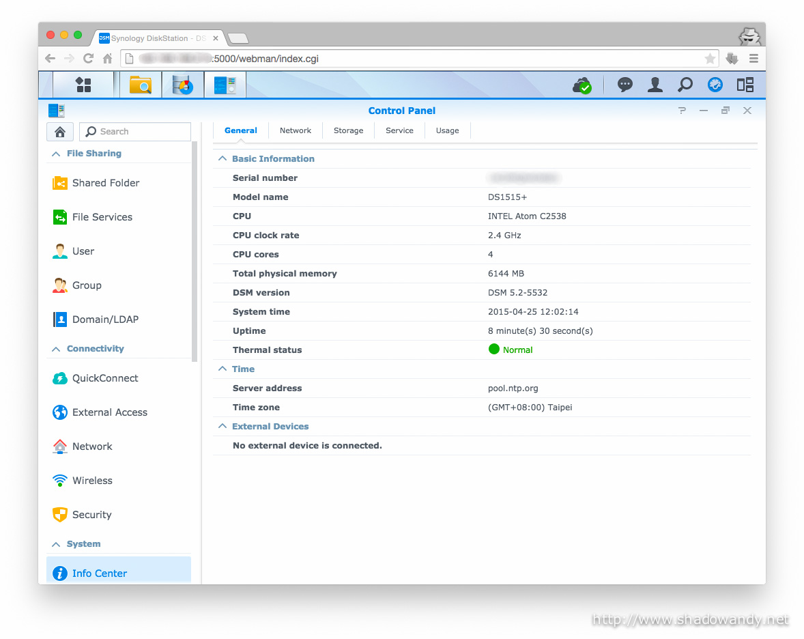Reload the browser page
The image size is (804, 639).
pyautogui.click(x=88, y=59)
